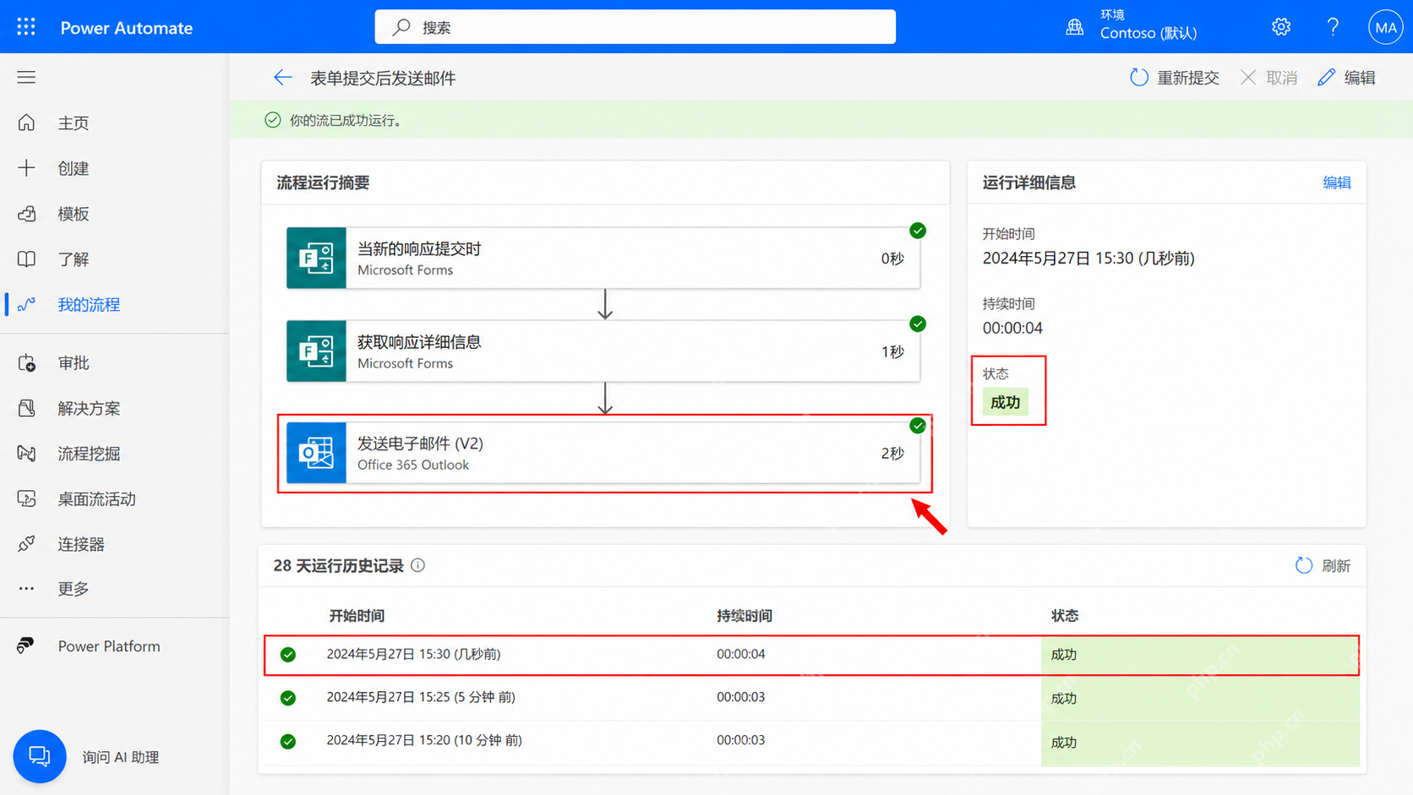Click 取消 cancel button
The width and height of the screenshot is (1413, 795).
1268,78
